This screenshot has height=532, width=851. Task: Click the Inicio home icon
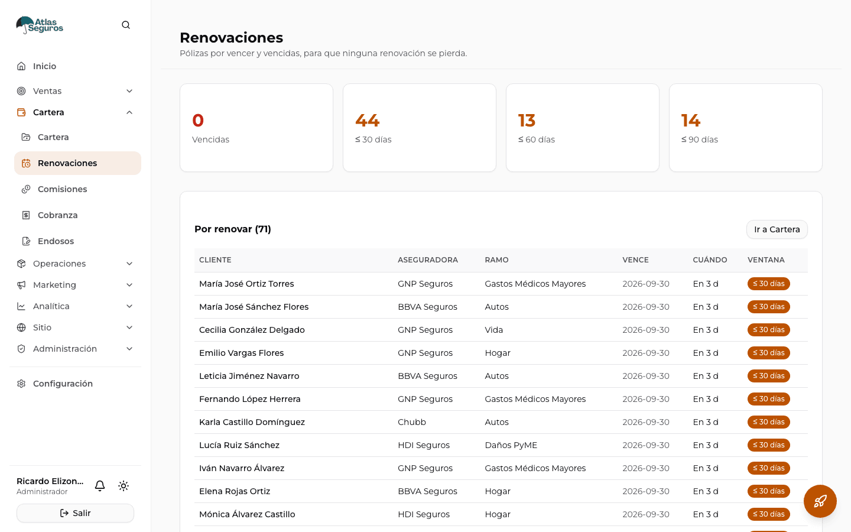pos(21,66)
